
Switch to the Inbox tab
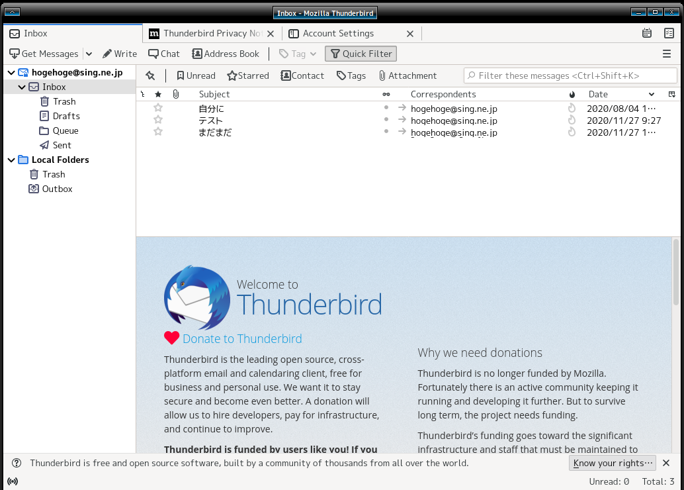click(73, 33)
